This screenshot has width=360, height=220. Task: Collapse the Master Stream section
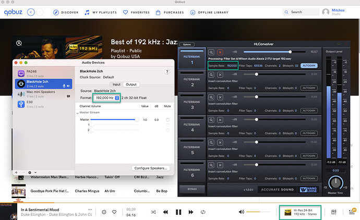tap(78, 113)
